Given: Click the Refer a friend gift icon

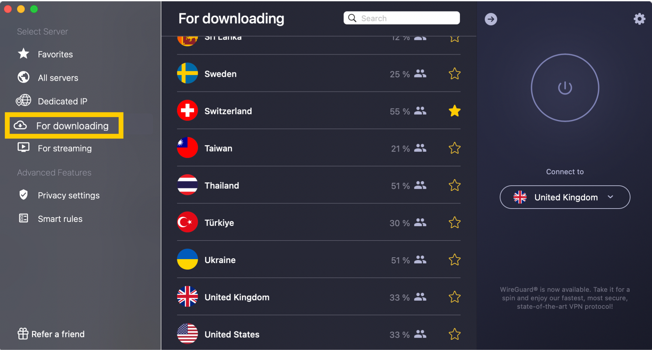Looking at the screenshot, I should pos(23,334).
